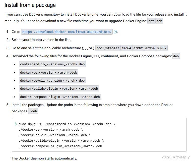Click 'The Docker daemon starts automatically.' sentence
The height and width of the screenshot is (161, 192).
click(44, 158)
